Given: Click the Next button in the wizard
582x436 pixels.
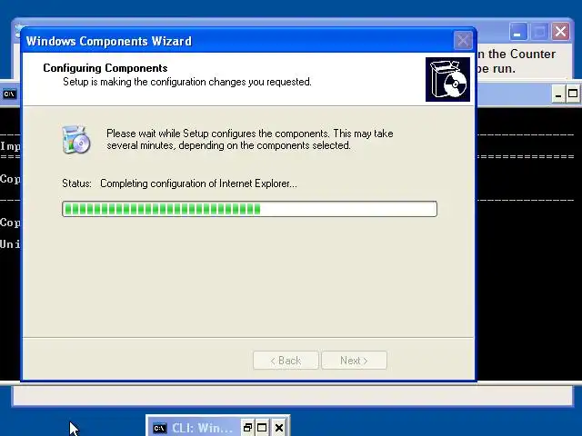Looking at the screenshot, I should (354, 361).
